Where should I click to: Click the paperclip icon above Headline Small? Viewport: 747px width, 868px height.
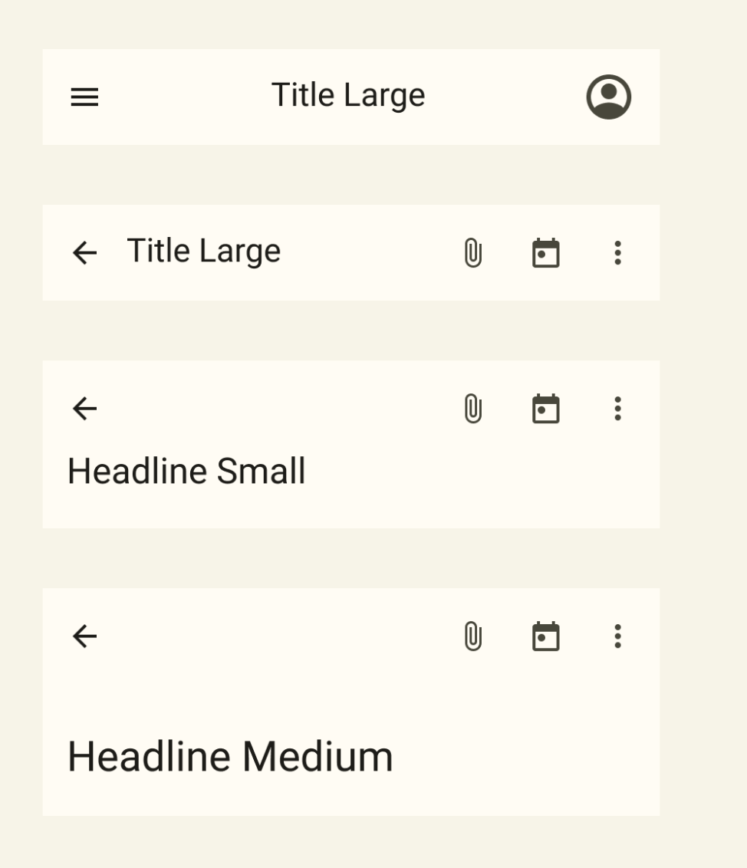point(473,409)
